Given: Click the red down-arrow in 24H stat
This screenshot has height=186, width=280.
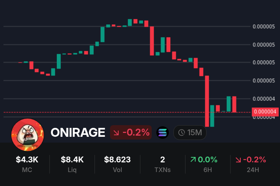Looking at the screenshot, I should tap(238, 159).
